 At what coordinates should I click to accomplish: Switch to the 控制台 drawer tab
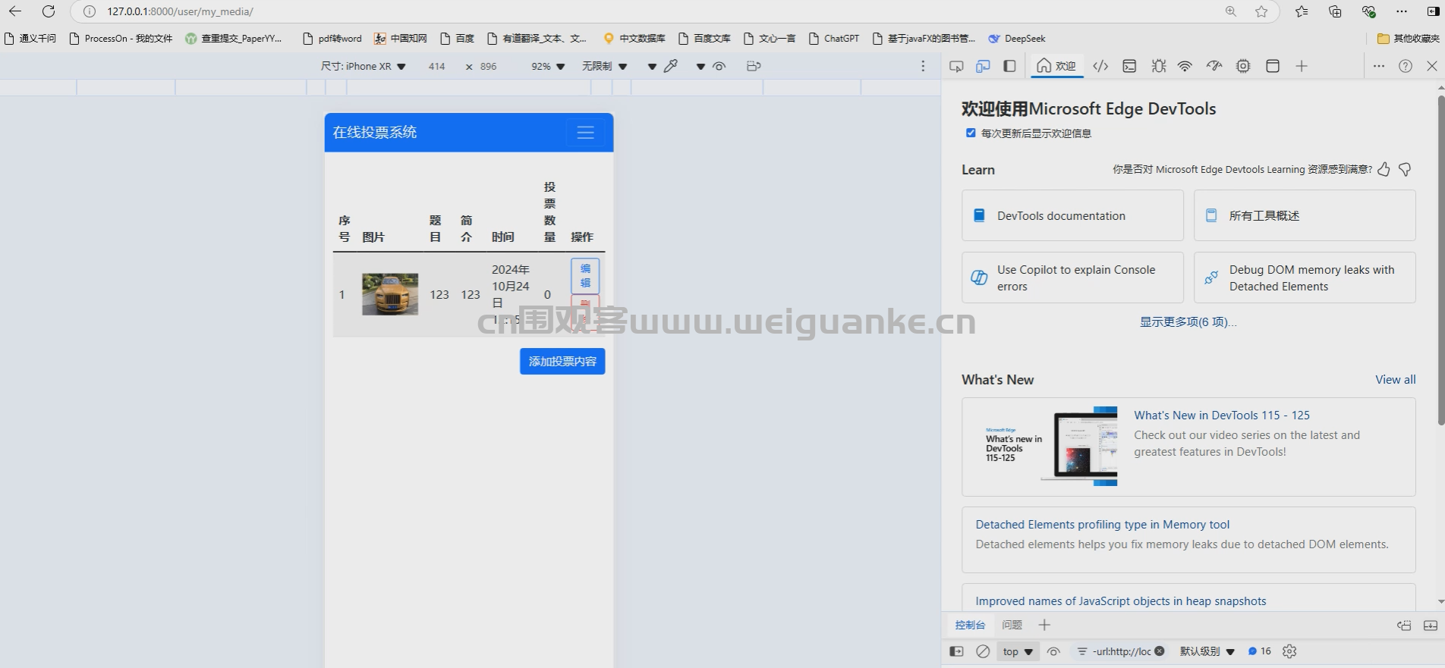970,625
